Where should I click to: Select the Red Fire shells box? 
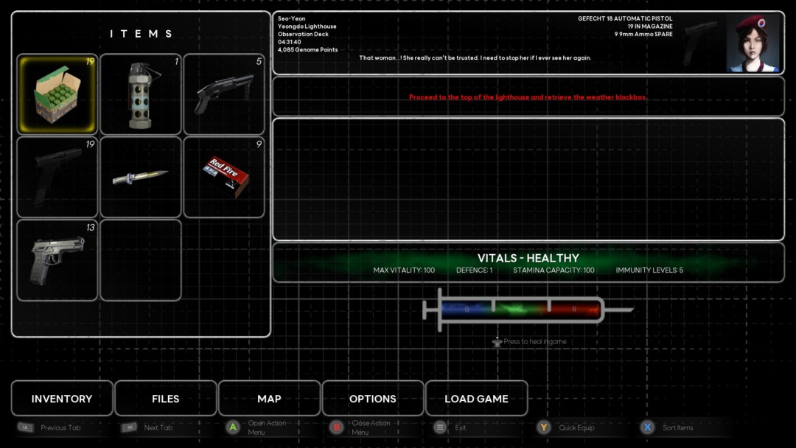tap(224, 177)
